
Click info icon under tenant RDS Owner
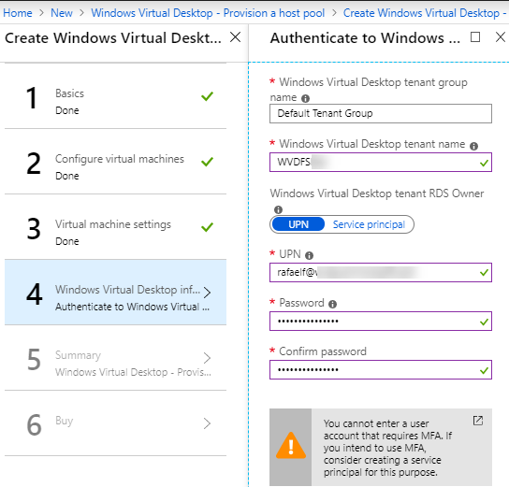(278, 209)
